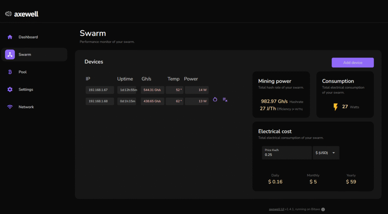Click the axewell logo at top left
This screenshot has width=388, height=214.
(22, 14)
